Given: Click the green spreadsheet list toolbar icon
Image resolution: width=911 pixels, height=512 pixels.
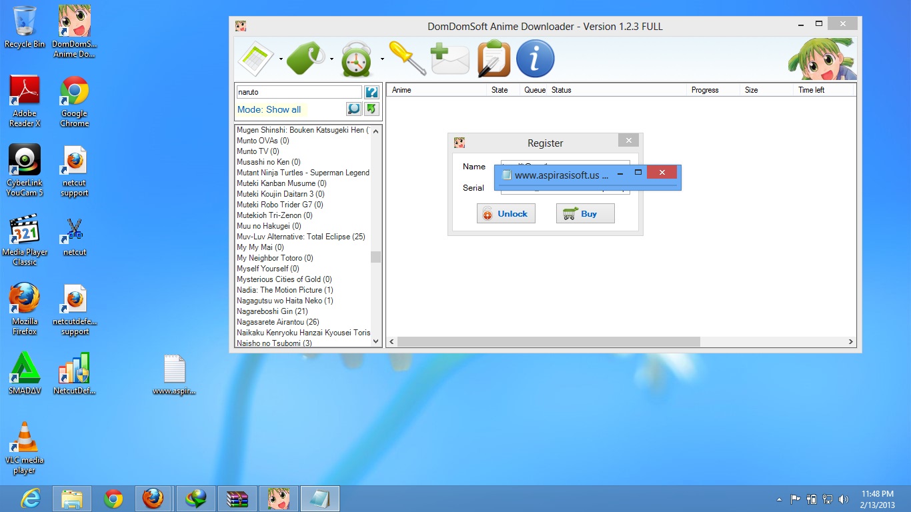Looking at the screenshot, I should pyautogui.click(x=256, y=59).
